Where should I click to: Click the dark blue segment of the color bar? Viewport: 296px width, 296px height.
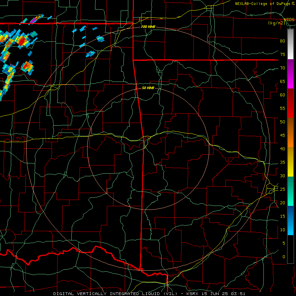pos(290,220)
